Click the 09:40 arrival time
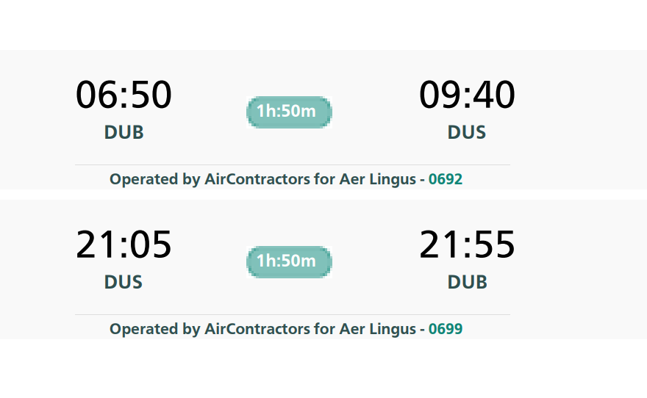This screenshot has width=647, height=398. [x=467, y=95]
